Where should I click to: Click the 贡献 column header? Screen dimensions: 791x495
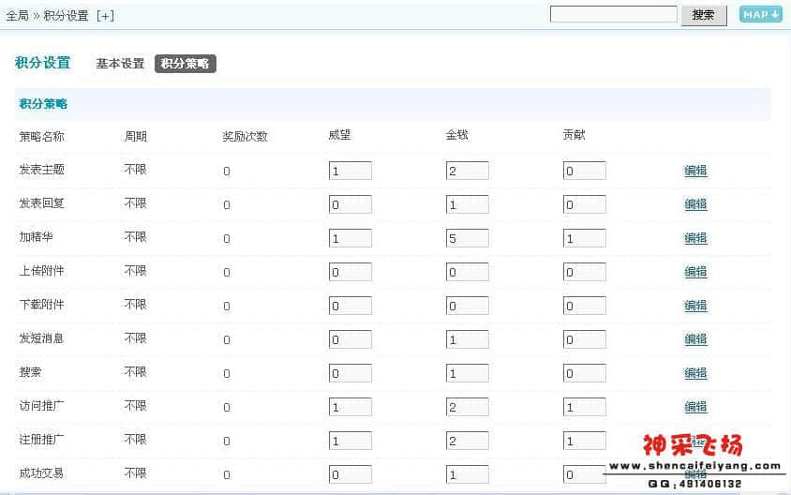[574, 135]
